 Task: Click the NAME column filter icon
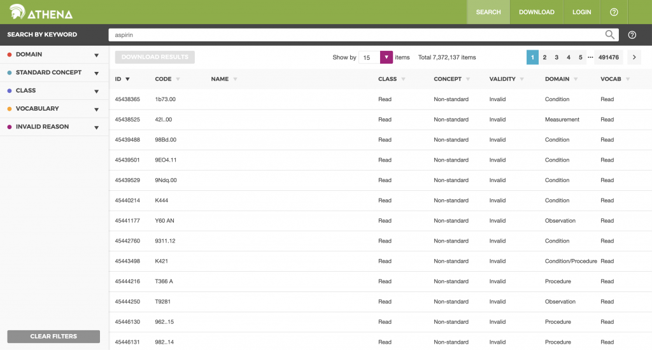point(235,80)
